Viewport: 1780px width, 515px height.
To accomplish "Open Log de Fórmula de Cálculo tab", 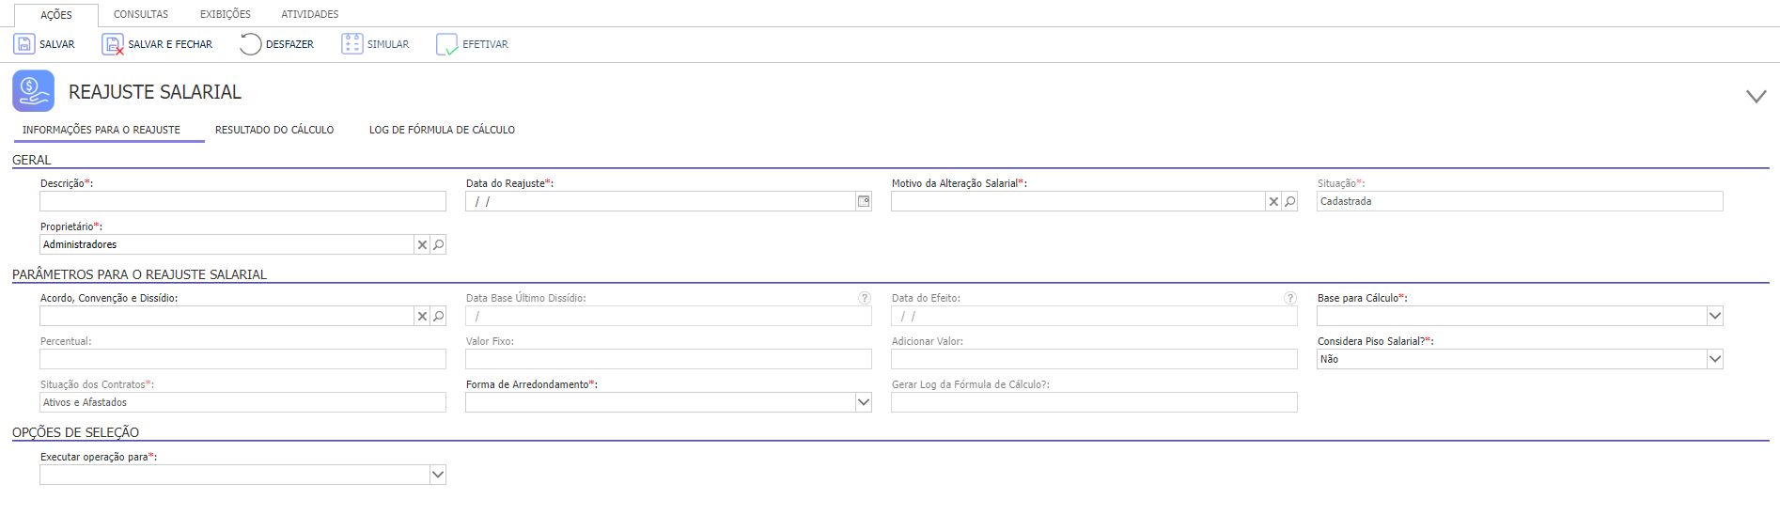I will pos(442,130).
